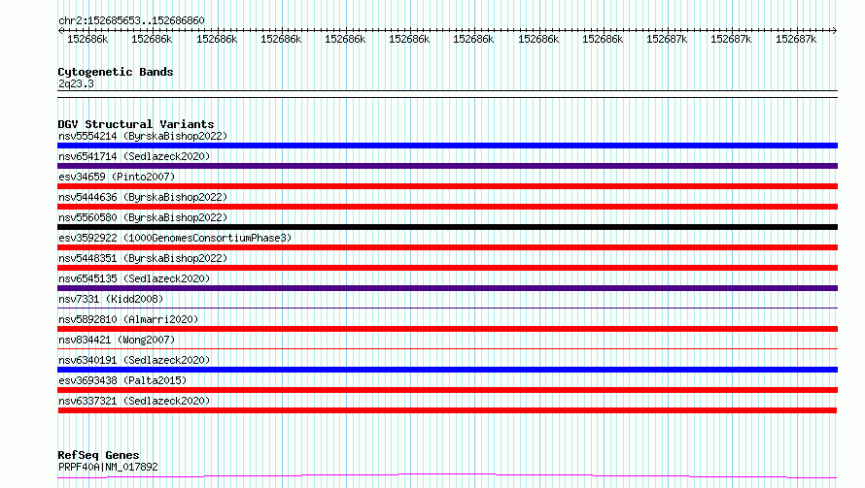The image size is (865, 488).
Task: Click the ruler's right arrow end
Action: tap(835, 30)
